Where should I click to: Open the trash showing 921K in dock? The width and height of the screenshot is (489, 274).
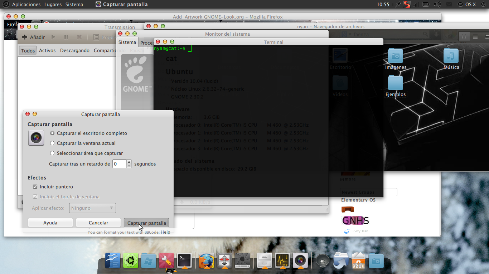358,261
